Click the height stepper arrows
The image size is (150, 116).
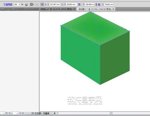click(103, 5)
